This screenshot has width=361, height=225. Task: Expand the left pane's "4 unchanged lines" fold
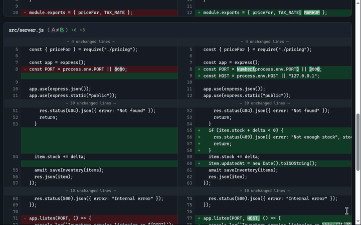coord(91,42)
